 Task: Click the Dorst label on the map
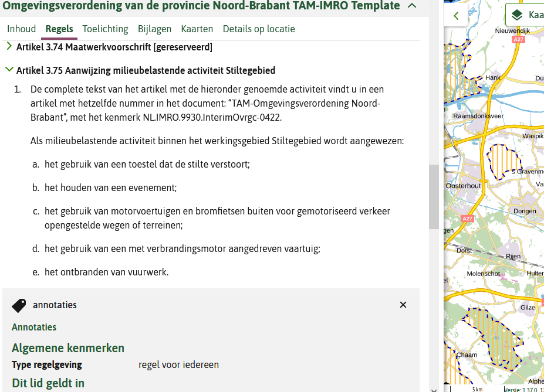pyautogui.click(x=464, y=250)
